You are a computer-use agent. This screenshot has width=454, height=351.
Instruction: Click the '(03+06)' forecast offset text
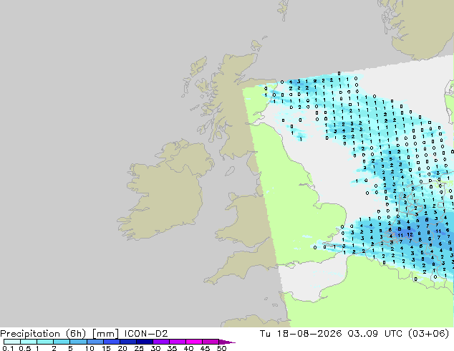point(428,334)
